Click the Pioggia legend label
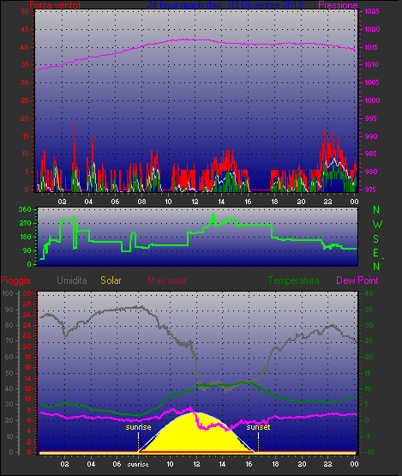 15,280
